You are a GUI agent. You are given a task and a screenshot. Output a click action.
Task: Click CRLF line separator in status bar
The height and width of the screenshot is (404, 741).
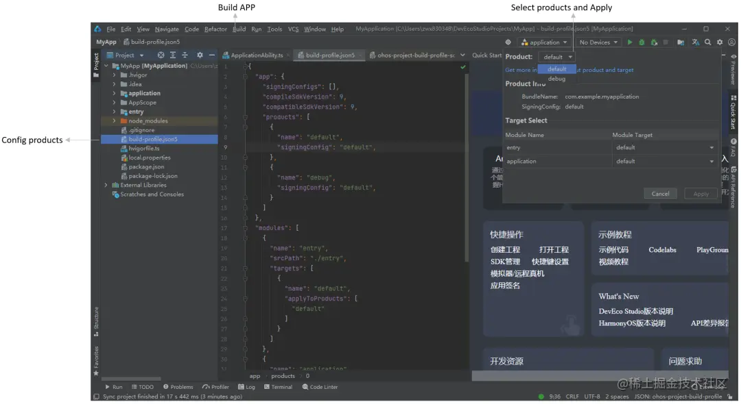click(x=572, y=396)
